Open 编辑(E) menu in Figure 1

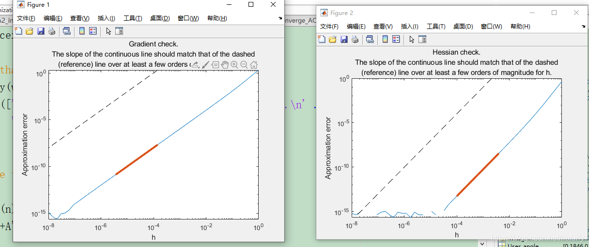(x=53, y=18)
